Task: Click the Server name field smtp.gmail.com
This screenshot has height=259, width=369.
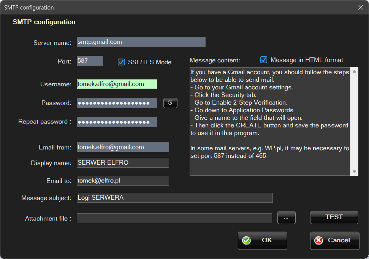Action: tap(141, 42)
